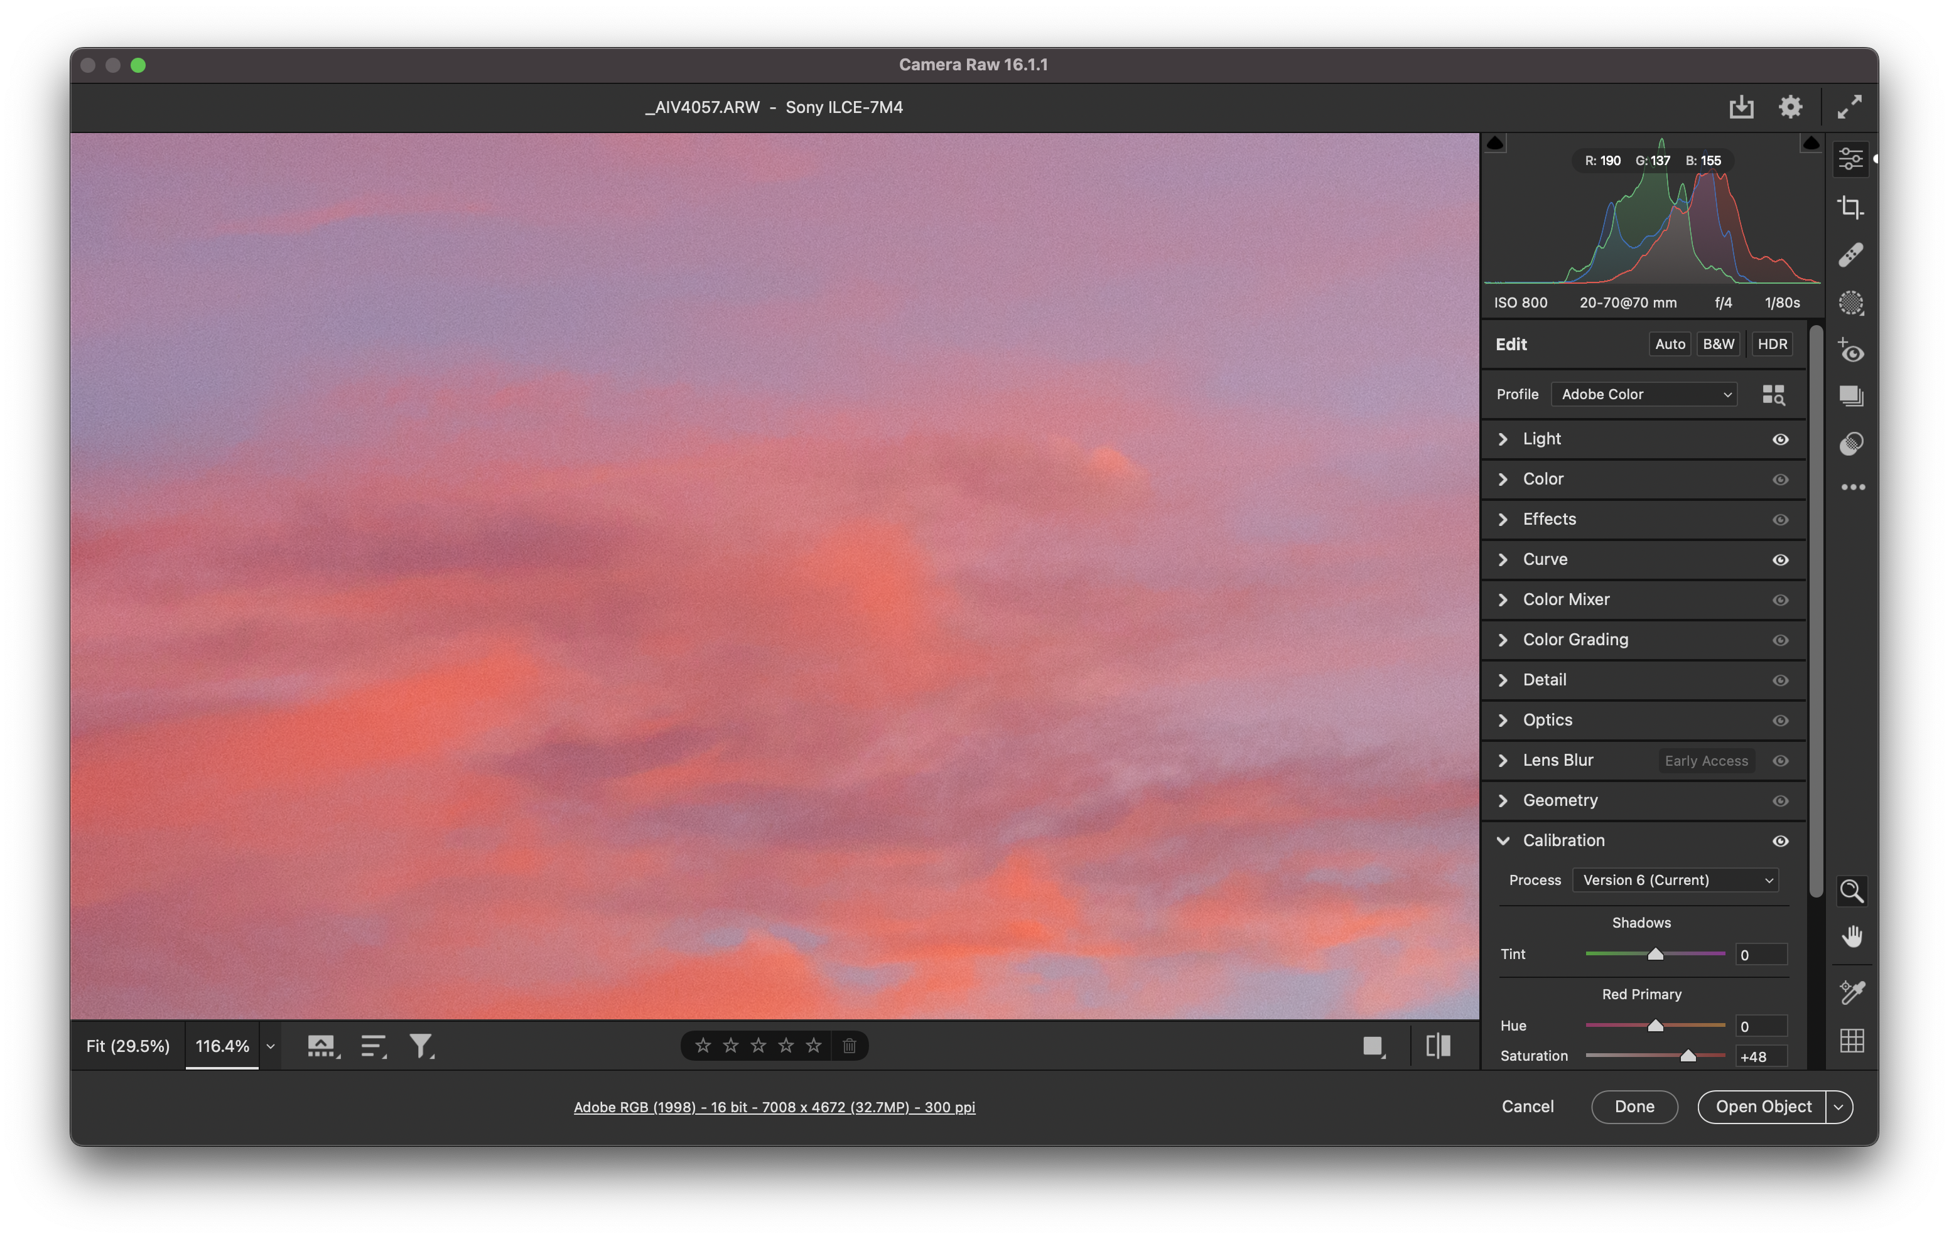
Task: Open the Presets panel
Action: click(x=1852, y=395)
